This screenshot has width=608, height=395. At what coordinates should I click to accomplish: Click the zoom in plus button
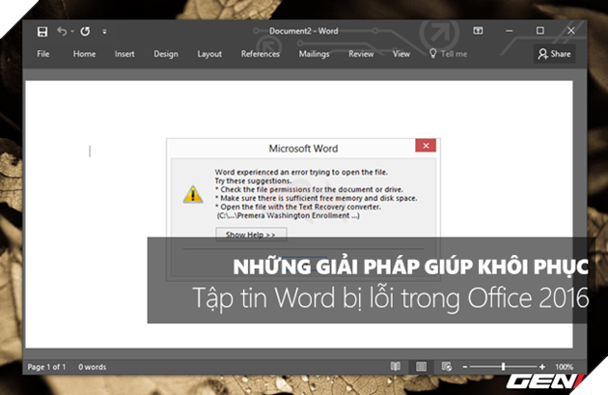[x=542, y=367]
